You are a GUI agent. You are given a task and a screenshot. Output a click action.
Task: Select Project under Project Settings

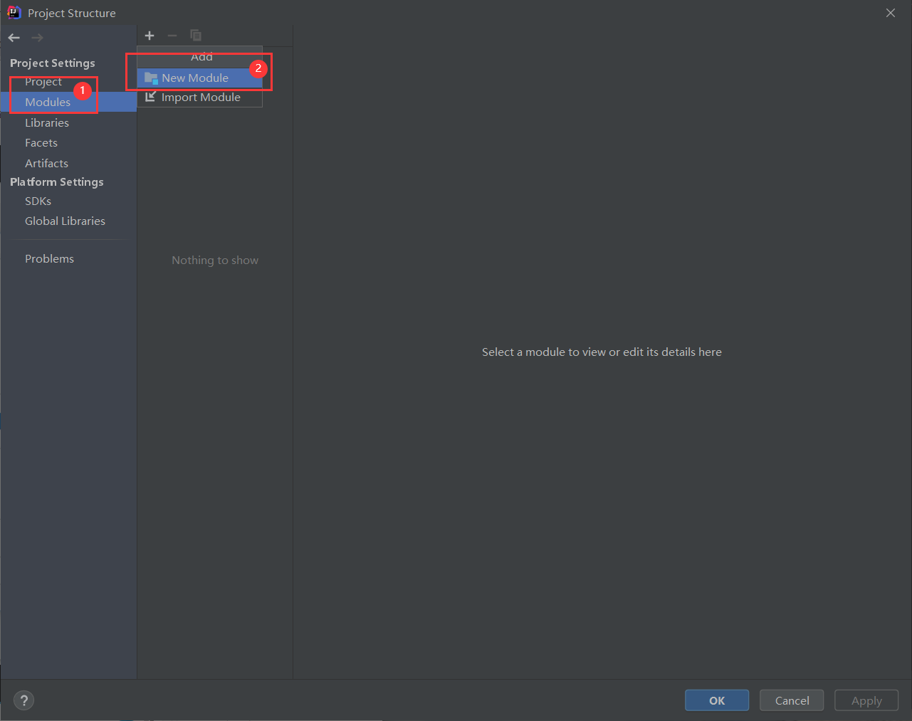(43, 82)
